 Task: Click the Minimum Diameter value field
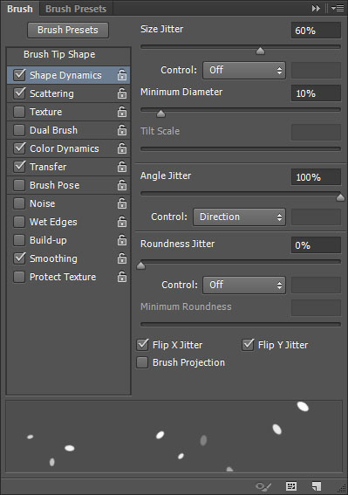[x=316, y=93]
